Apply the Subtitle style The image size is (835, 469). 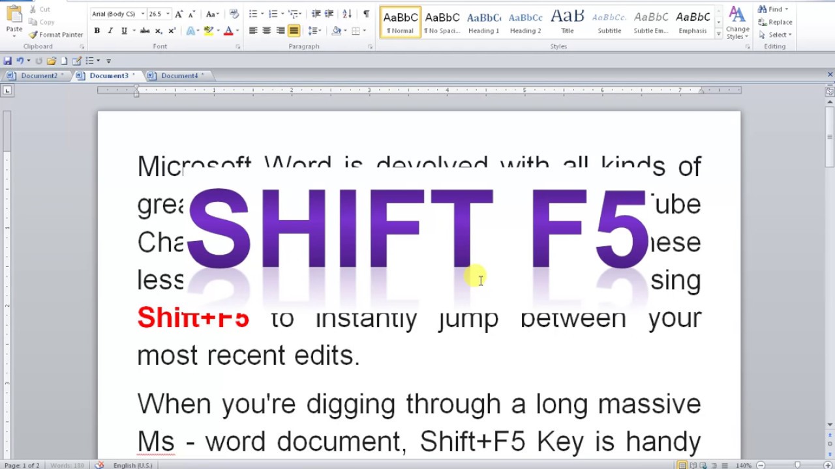tap(609, 21)
